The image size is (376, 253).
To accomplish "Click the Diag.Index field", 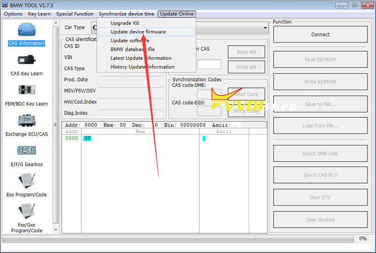I will point(131,113).
